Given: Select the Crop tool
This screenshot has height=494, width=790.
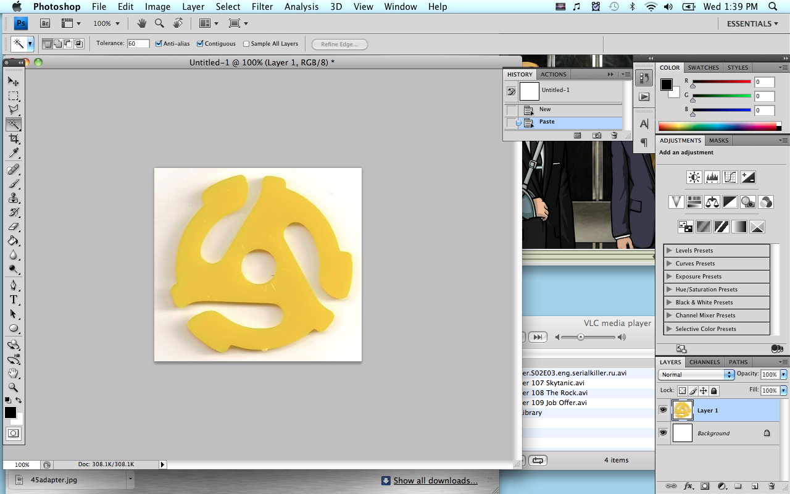Looking at the screenshot, I should 14,139.
